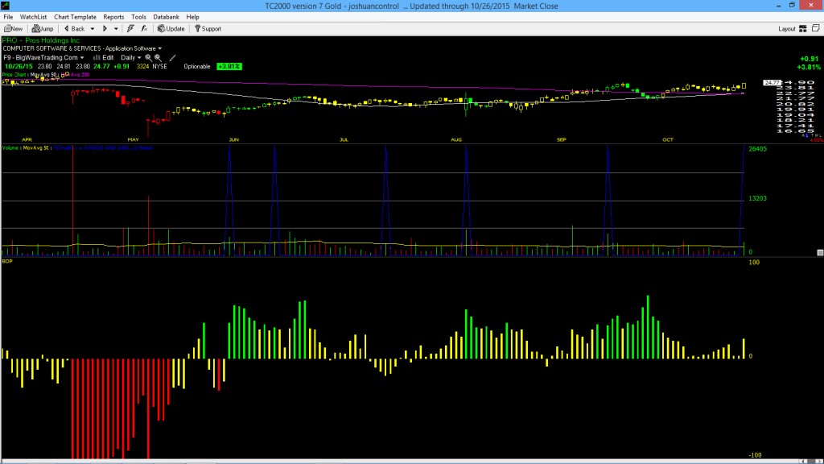Click the Optionable label
The image size is (824, 464).
(197, 67)
